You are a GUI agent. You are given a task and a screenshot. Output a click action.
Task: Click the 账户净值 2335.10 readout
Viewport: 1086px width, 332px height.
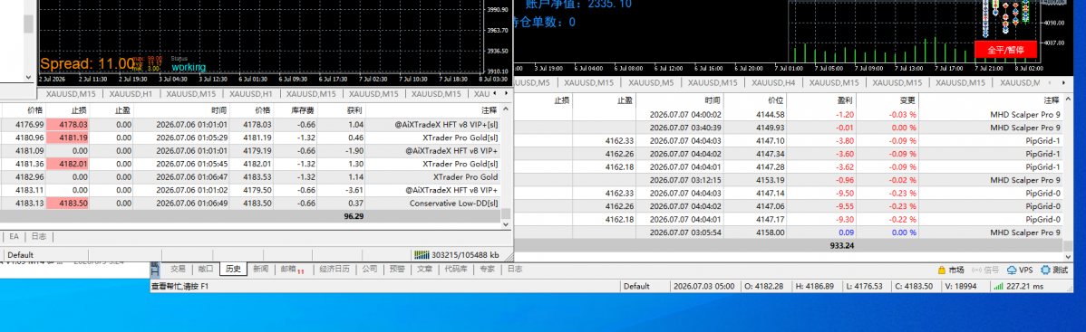click(x=578, y=5)
